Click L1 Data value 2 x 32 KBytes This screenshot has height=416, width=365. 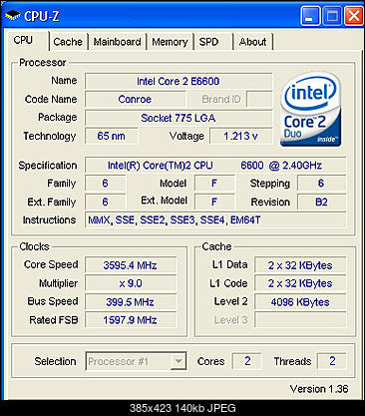click(300, 265)
